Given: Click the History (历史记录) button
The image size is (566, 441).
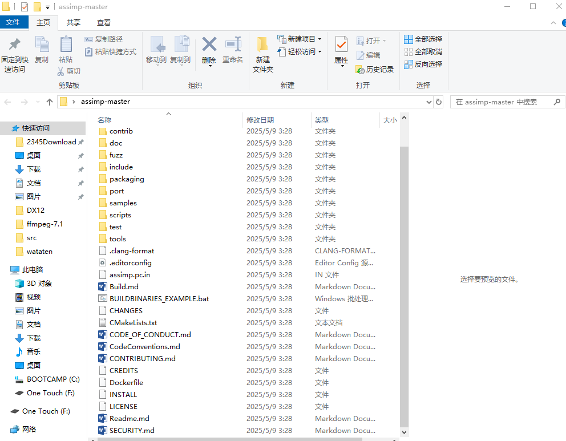Looking at the screenshot, I should pyautogui.click(x=374, y=69).
